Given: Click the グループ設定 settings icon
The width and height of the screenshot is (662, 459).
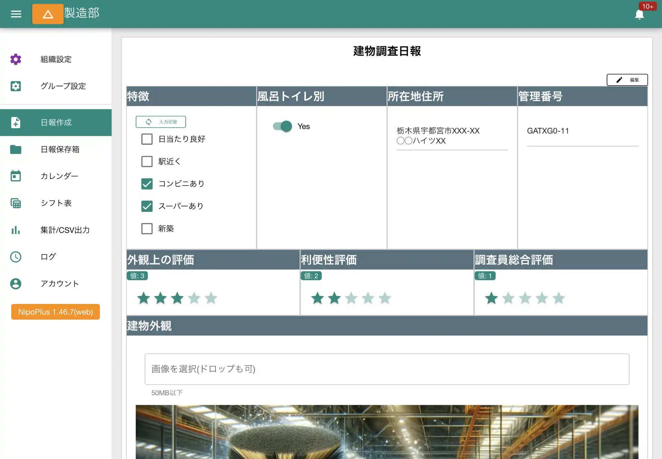Looking at the screenshot, I should coord(16,86).
